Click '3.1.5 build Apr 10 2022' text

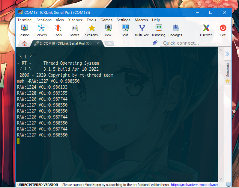pos(71,69)
